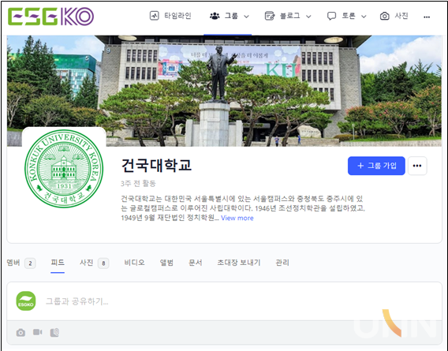Expand the 그룹 dropdown chevron

coord(246,17)
